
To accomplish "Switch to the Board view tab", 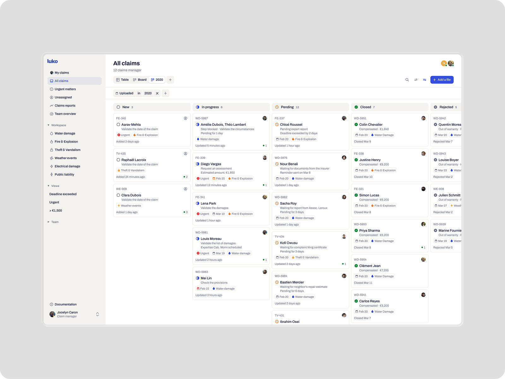I will coord(140,80).
